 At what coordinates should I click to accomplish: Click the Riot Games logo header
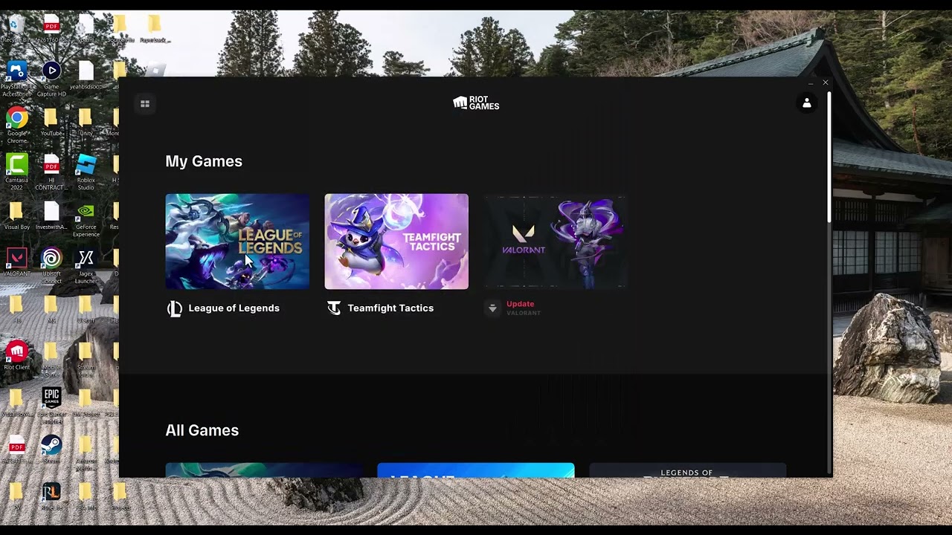tap(476, 103)
